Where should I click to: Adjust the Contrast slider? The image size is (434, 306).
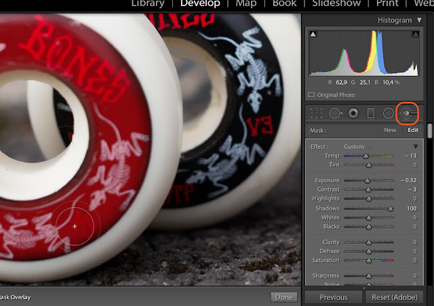pos(368,190)
